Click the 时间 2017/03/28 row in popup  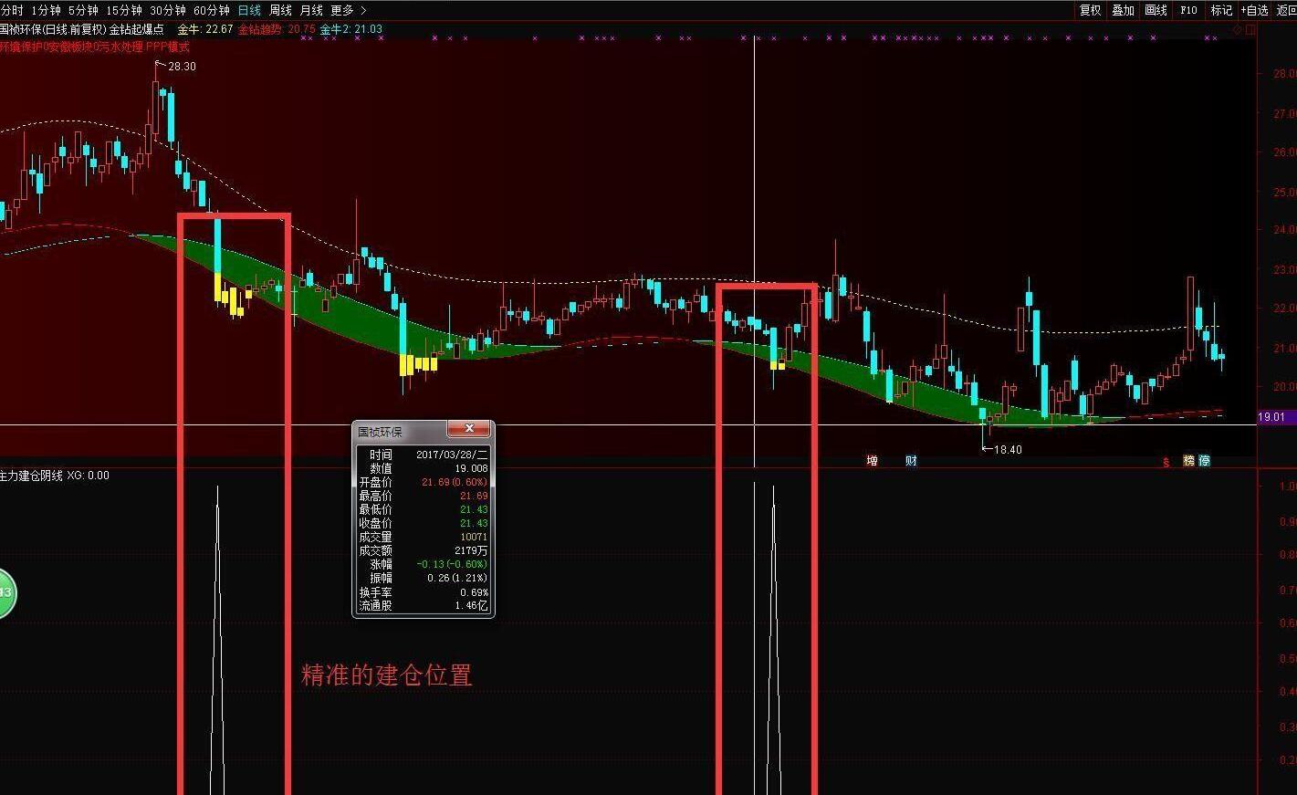[x=424, y=455]
